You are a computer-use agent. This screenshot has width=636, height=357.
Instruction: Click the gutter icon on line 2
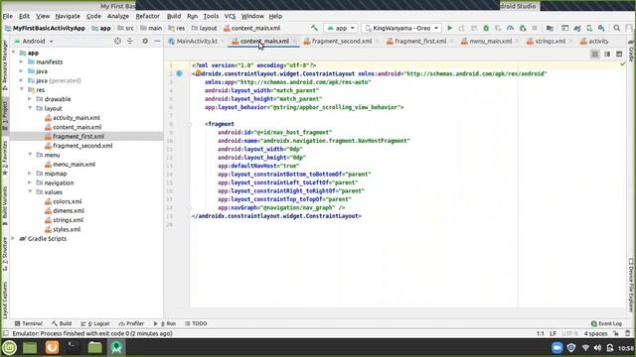[179, 73]
